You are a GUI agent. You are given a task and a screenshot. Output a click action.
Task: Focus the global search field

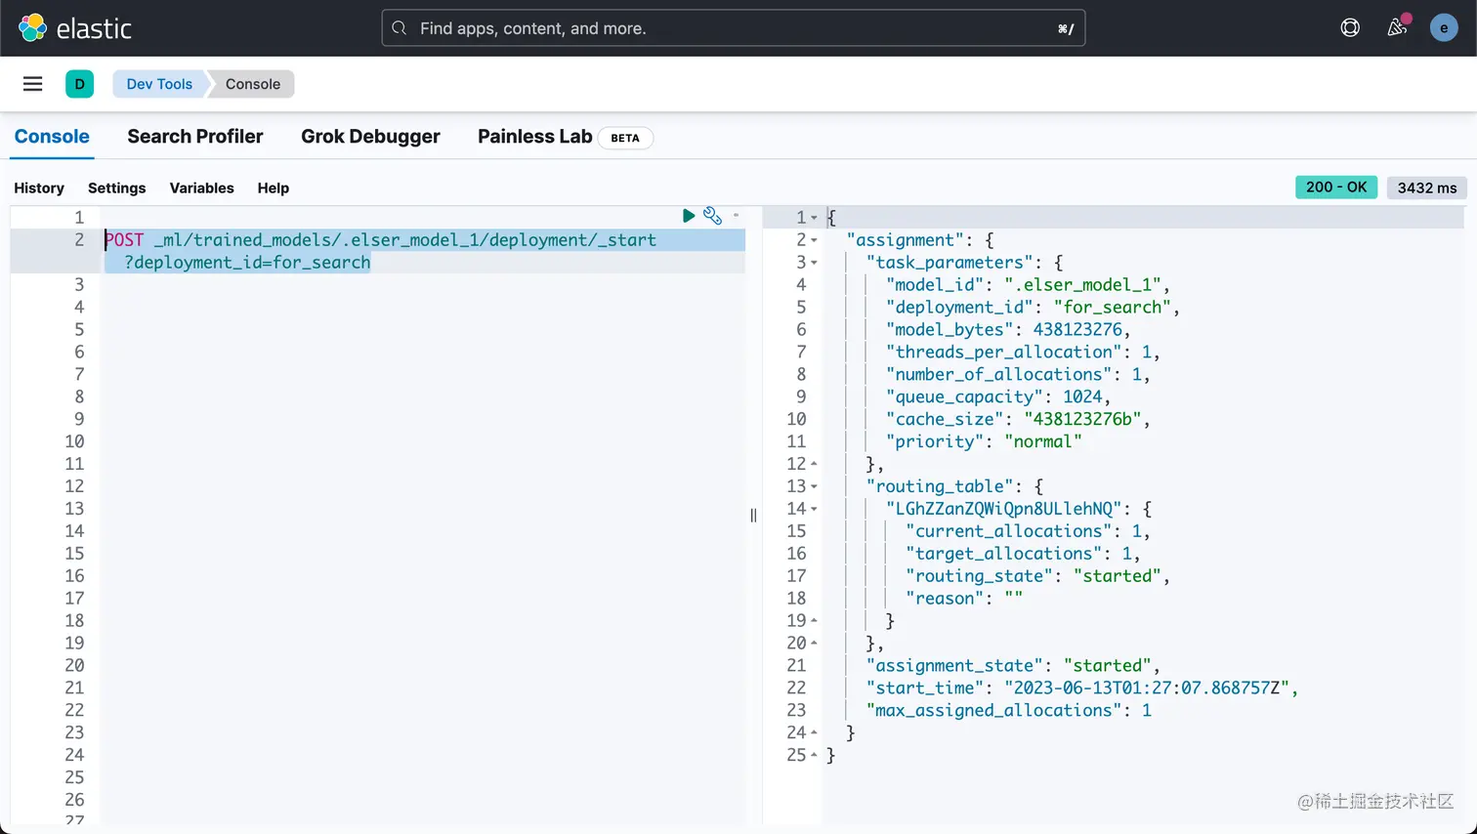point(733,28)
